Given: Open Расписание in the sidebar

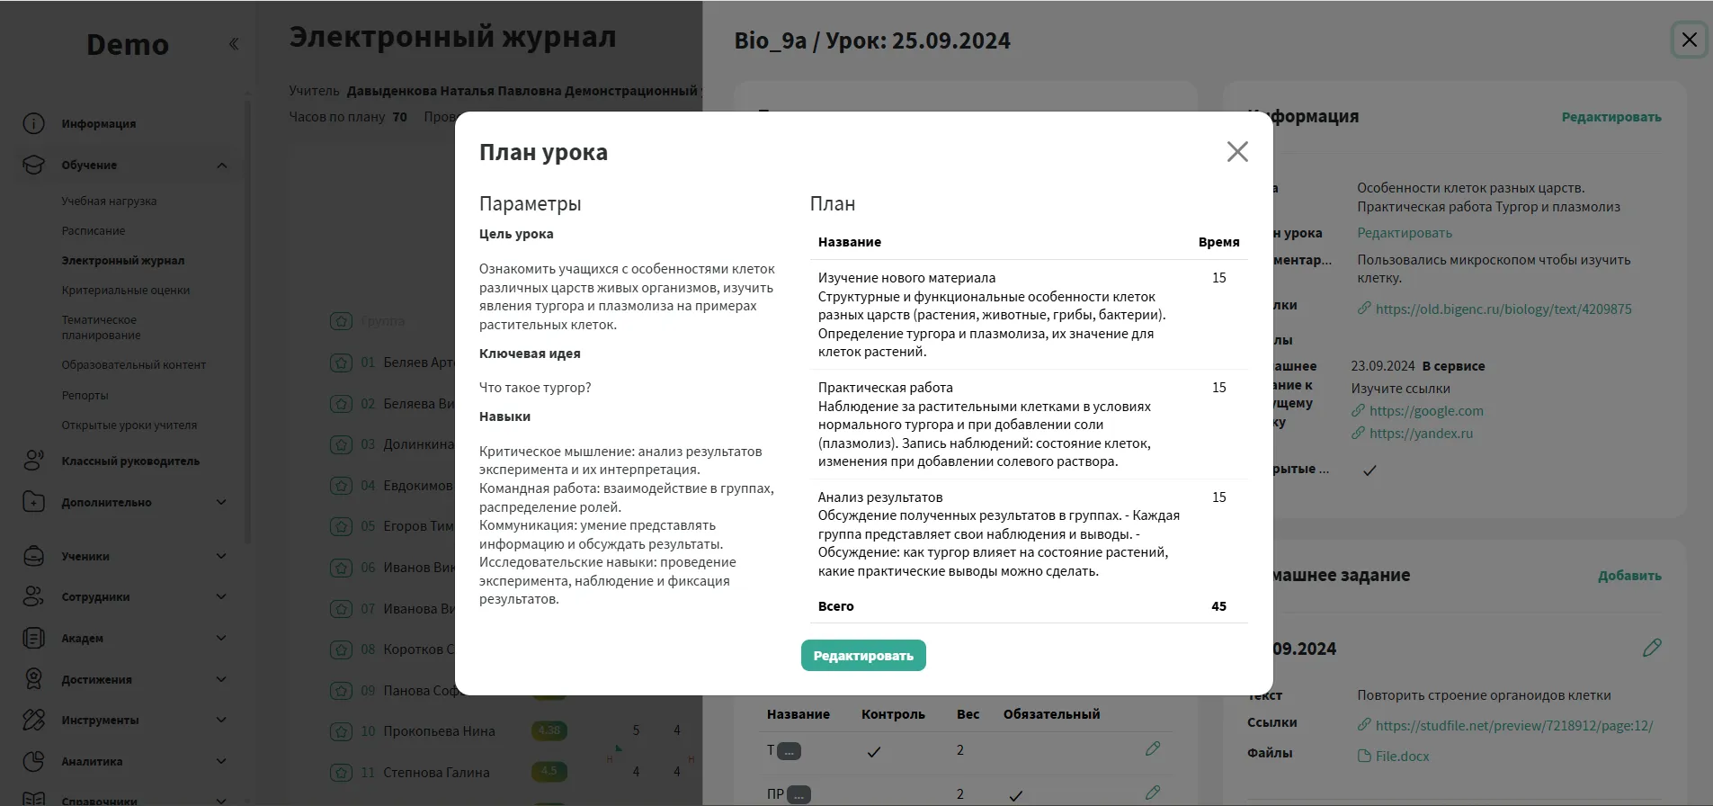Looking at the screenshot, I should click(94, 231).
